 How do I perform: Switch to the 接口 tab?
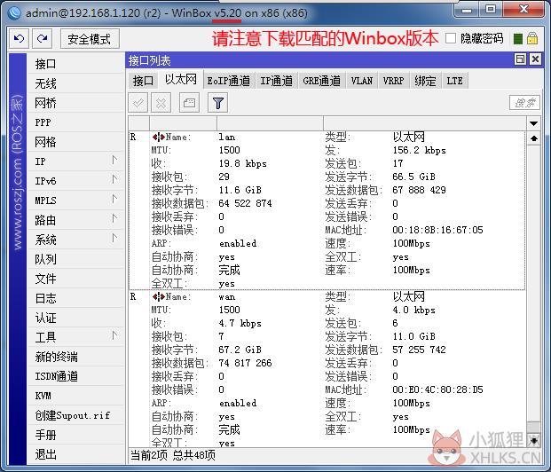[x=143, y=81]
